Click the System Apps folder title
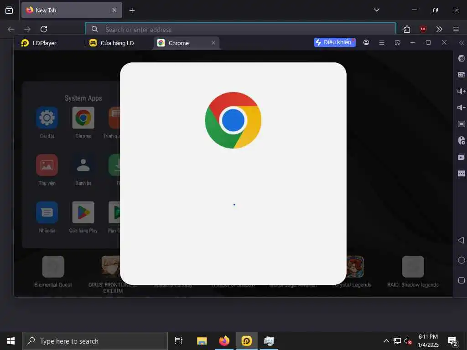 click(x=83, y=98)
